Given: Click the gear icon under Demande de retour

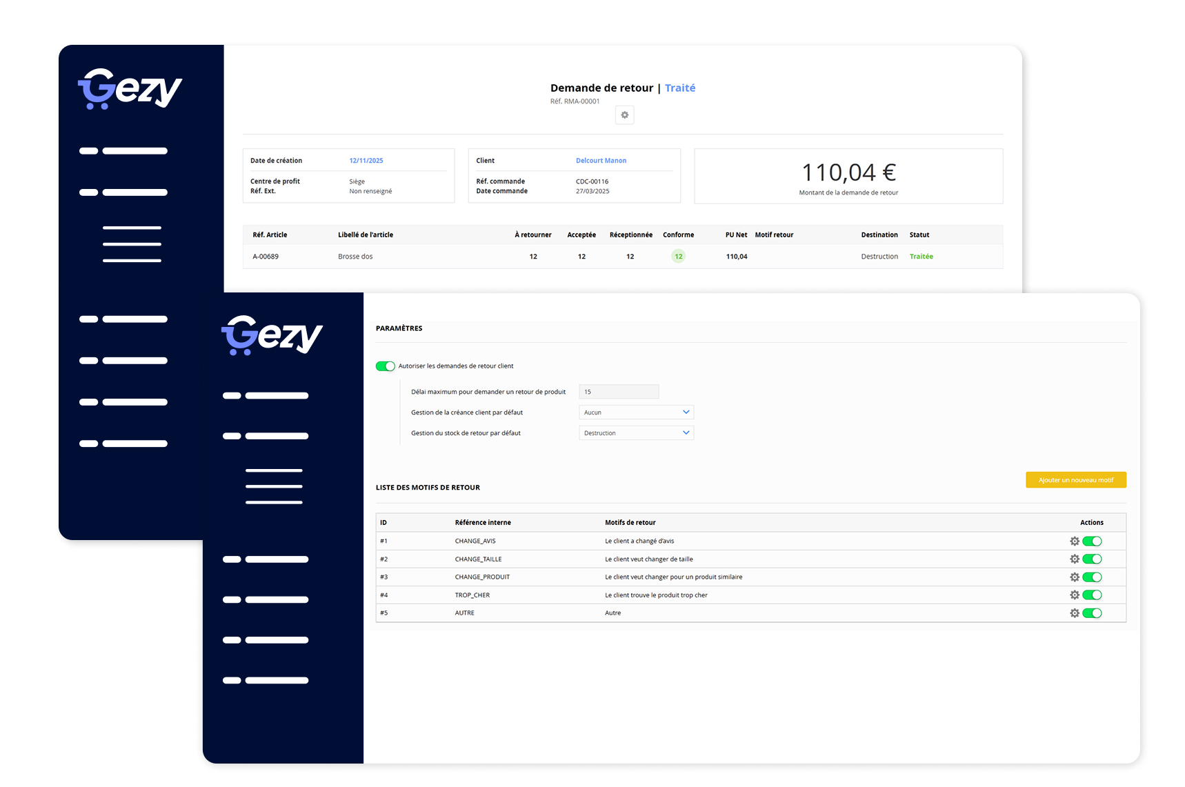Looking at the screenshot, I should point(624,115).
